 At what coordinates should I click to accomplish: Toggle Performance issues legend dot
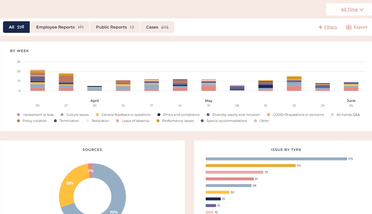point(158,121)
